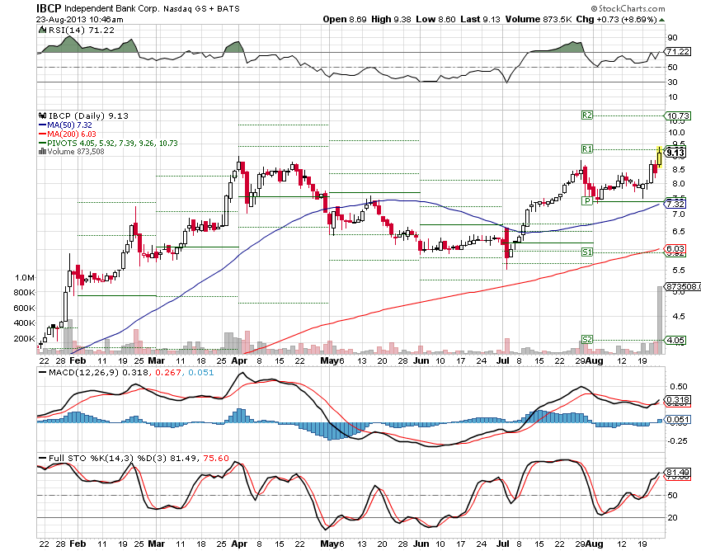Click the 1.0M volume axis label

[25, 278]
